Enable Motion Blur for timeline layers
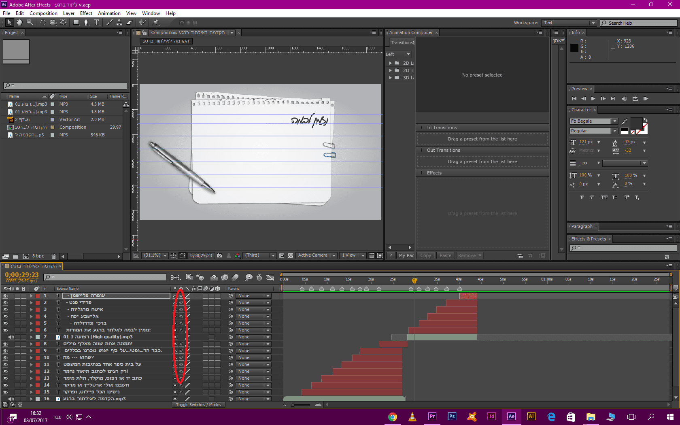This screenshot has width=680, height=425. tap(235, 277)
